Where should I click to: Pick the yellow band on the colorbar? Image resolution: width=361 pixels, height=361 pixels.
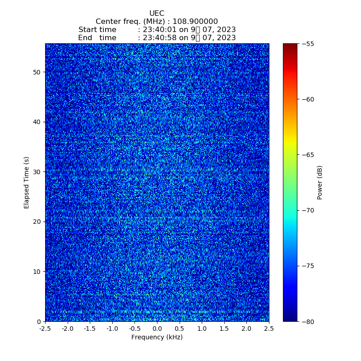(290, 143)
